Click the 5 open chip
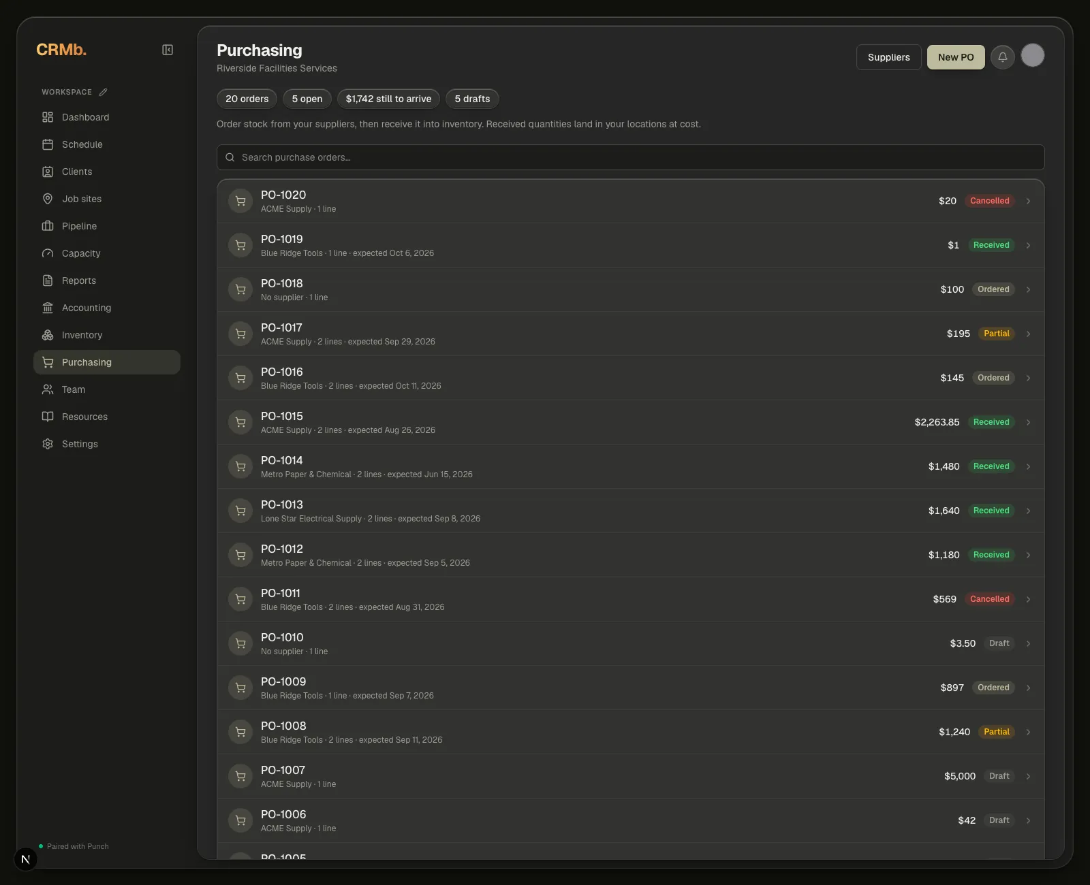 tap(307, 99)
